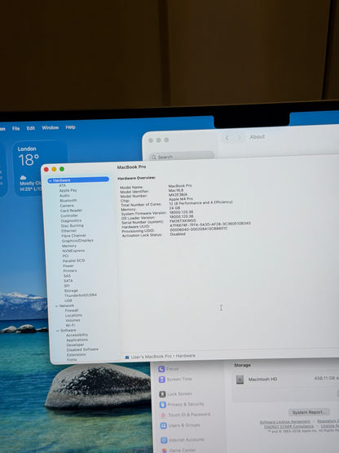The height and width of the screenshot is (453, 339).
Task: Open the Touch ID & Password icon
Action: point(163,415)
